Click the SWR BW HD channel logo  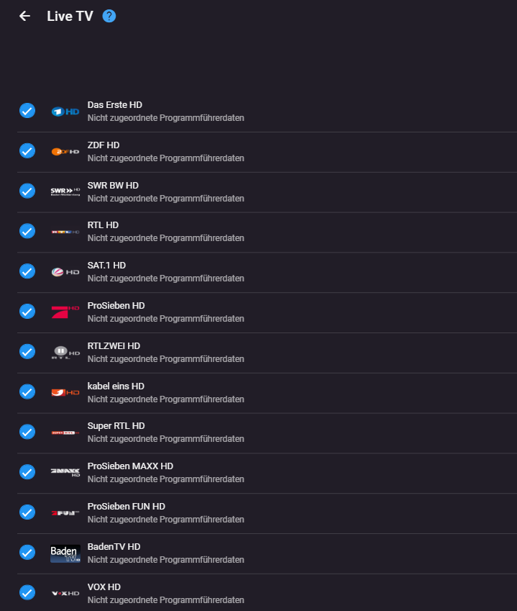(65, 191)
